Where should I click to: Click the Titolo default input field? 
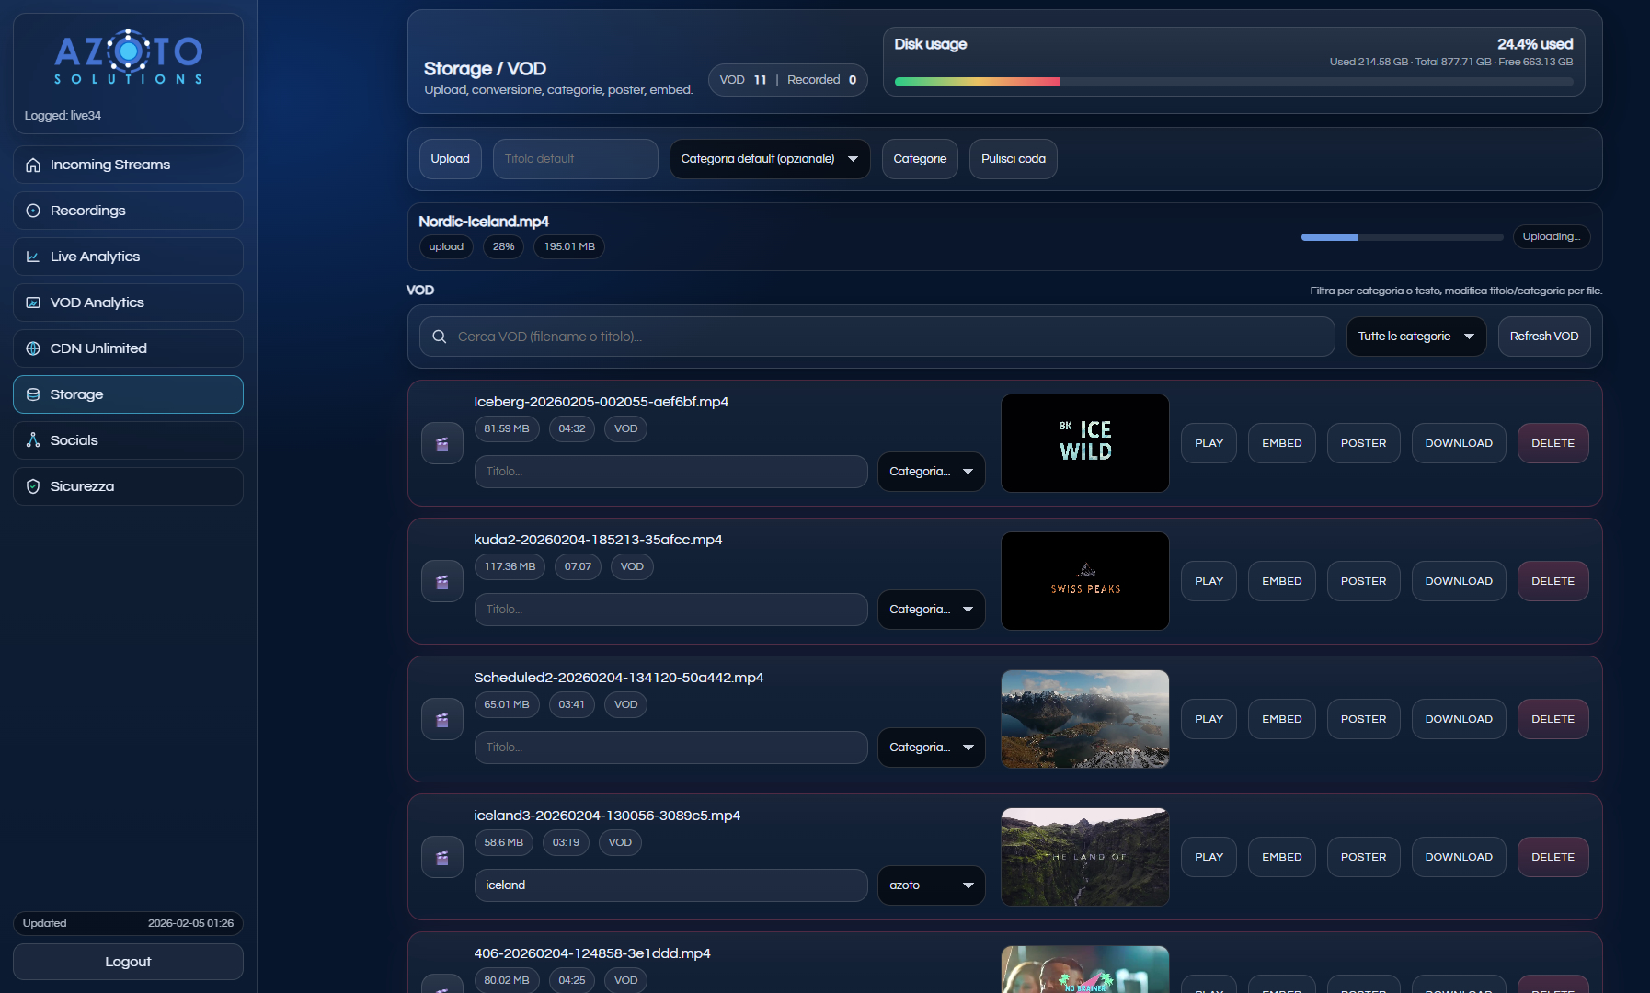(x=575, y=159)
